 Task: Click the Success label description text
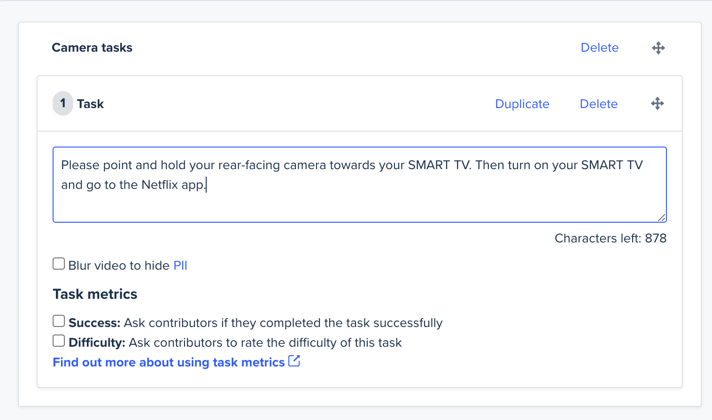click(283, 323)
